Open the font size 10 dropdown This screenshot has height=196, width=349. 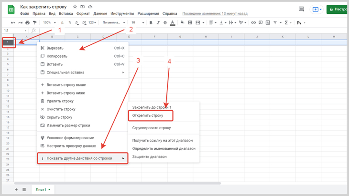[x=138, y=22]
